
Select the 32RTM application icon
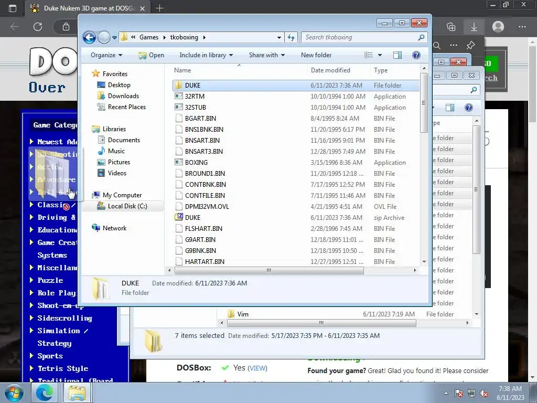[x=179, y=97]
